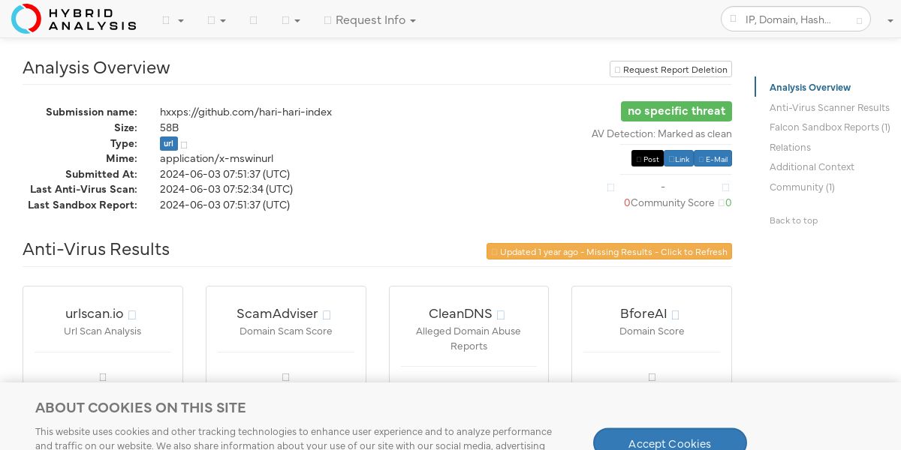Focus the IP, Domain, Hash search field
The width and height of the screenshot is (901, 450).
tap(796, 19)
